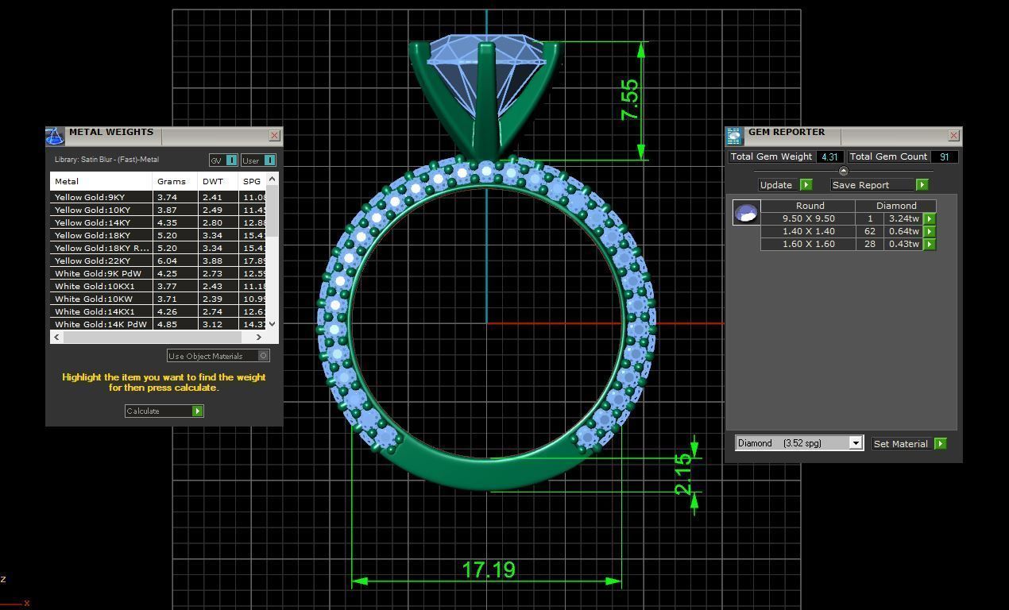The image size is (1009, 610).
Task: Click the Metal column header
Action: 101,181
